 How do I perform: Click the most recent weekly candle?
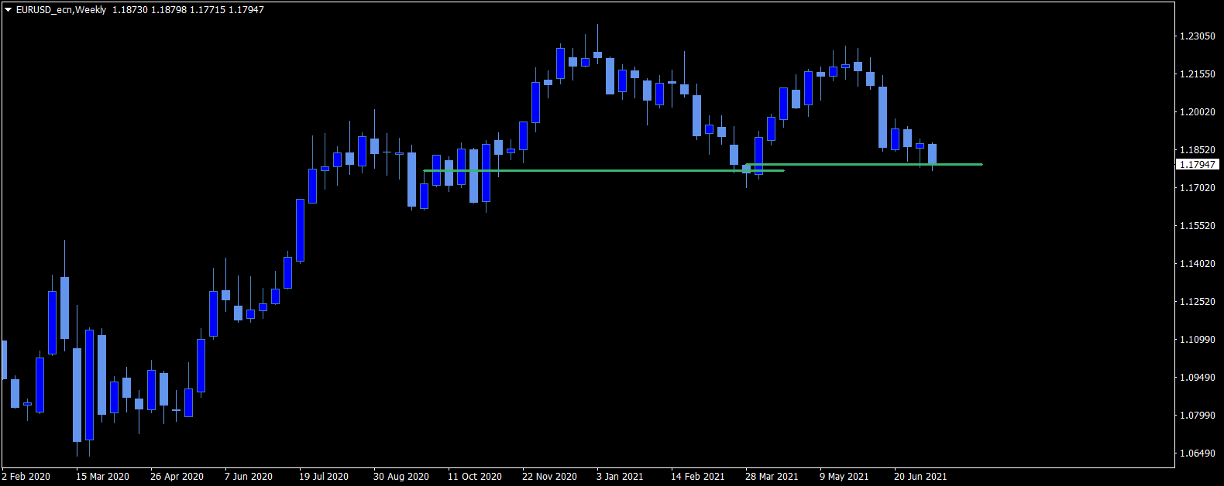932,154
